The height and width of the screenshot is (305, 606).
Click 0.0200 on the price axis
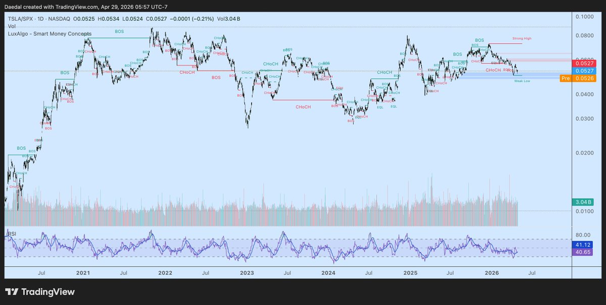[584, 153]
